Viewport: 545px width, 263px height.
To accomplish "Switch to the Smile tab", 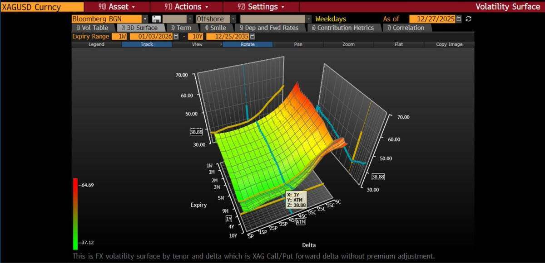I will pos(215,28).
